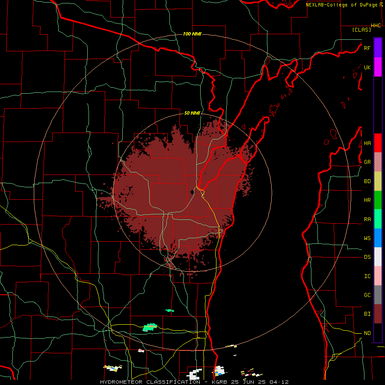Select the yellow BD legend color
The image size is (385, 385).
378,181
